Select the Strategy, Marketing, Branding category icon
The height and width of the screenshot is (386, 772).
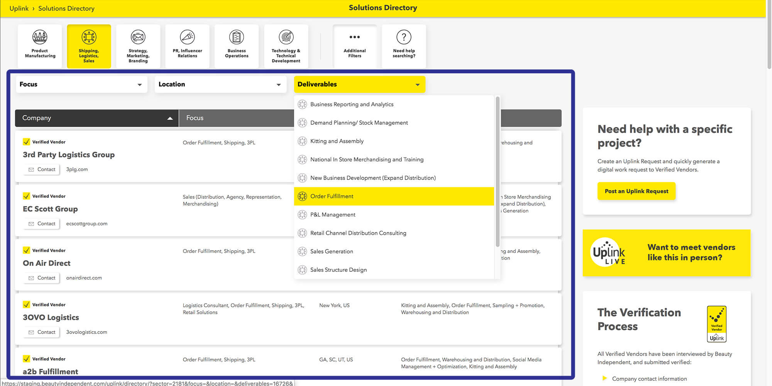coord(138,37)
